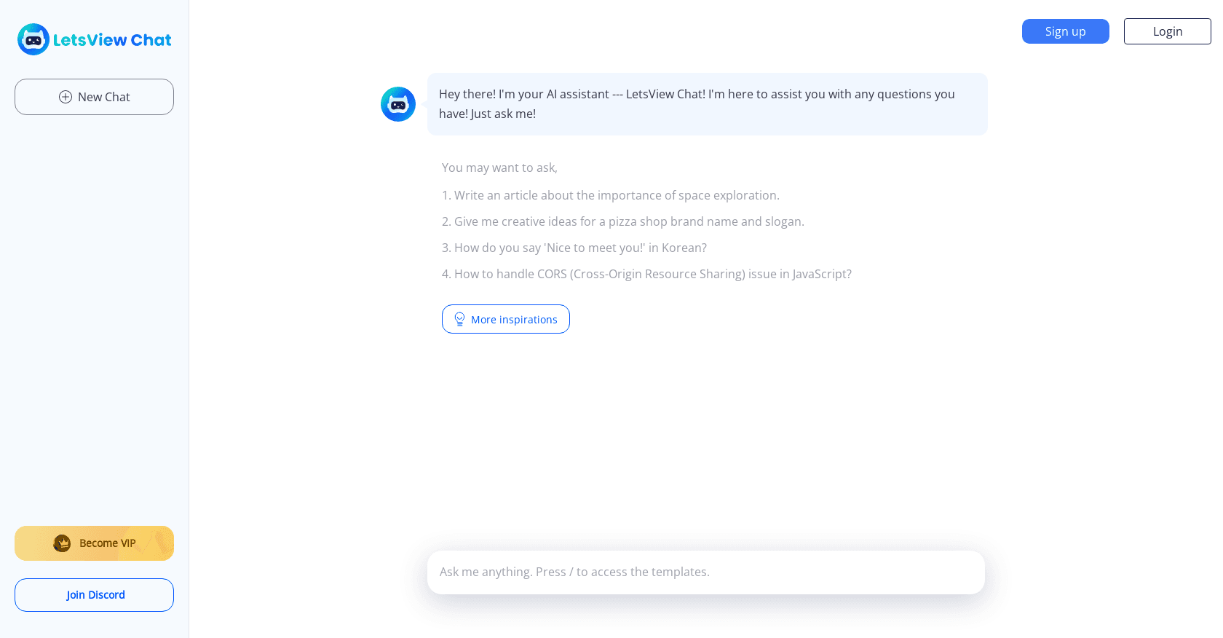Screen dimensions: 1223x638
Task: Select the space exploration article suggestion
Action: pyautogui.click(x=617, y=194)
